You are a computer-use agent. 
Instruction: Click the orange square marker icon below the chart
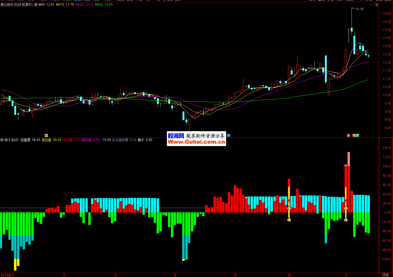[x=46, y=136]
